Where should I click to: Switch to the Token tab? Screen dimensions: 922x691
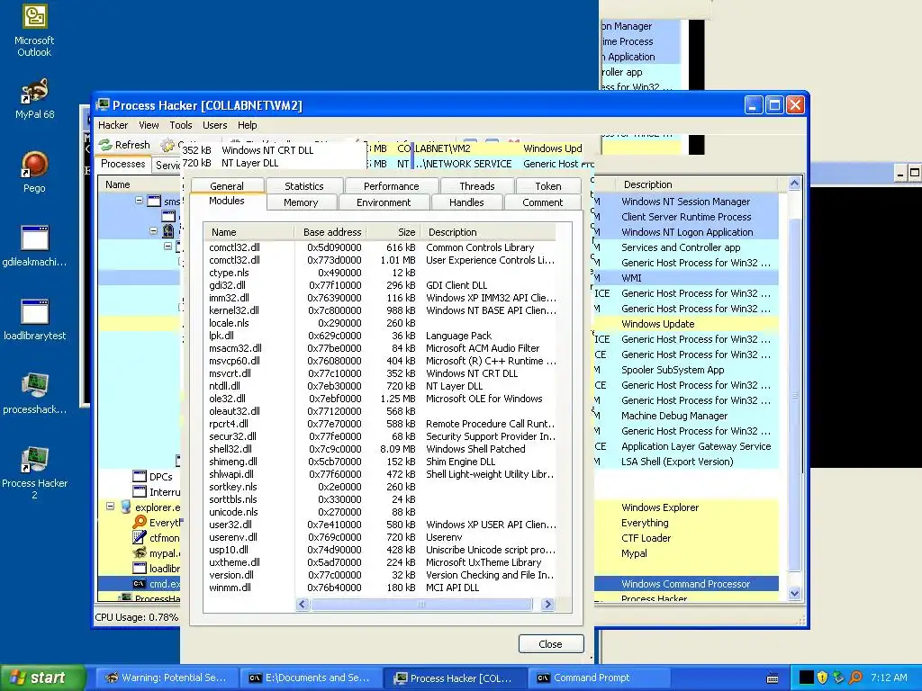pos(548,186)
